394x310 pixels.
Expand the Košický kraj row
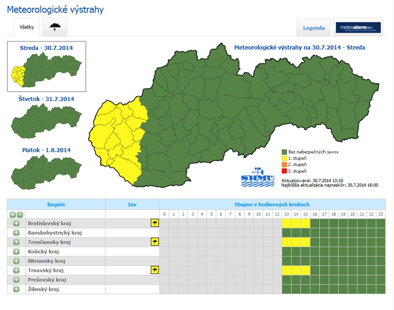pos(16,252)
